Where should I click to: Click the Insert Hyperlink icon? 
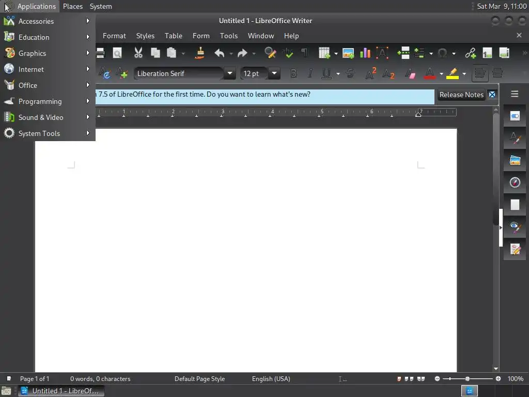tap(470, 53)
